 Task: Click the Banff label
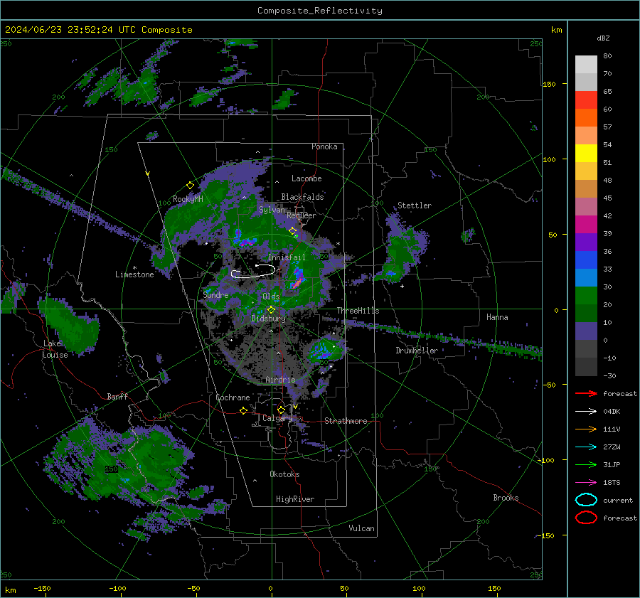(117, 396)
